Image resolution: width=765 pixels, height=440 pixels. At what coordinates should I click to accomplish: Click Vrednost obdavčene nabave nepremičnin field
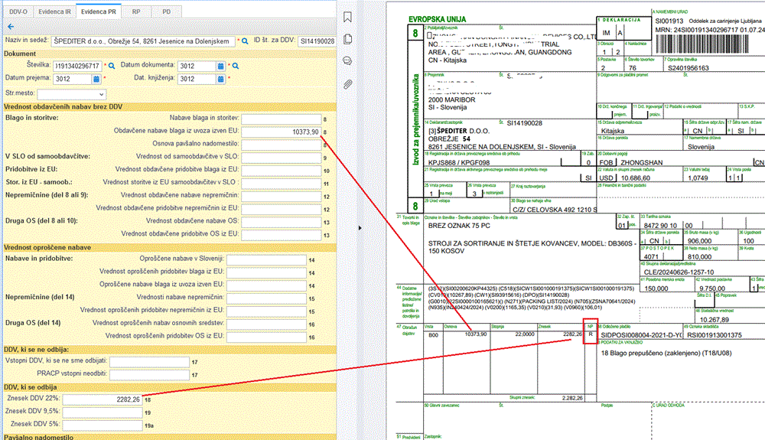[x=281, y=196]
